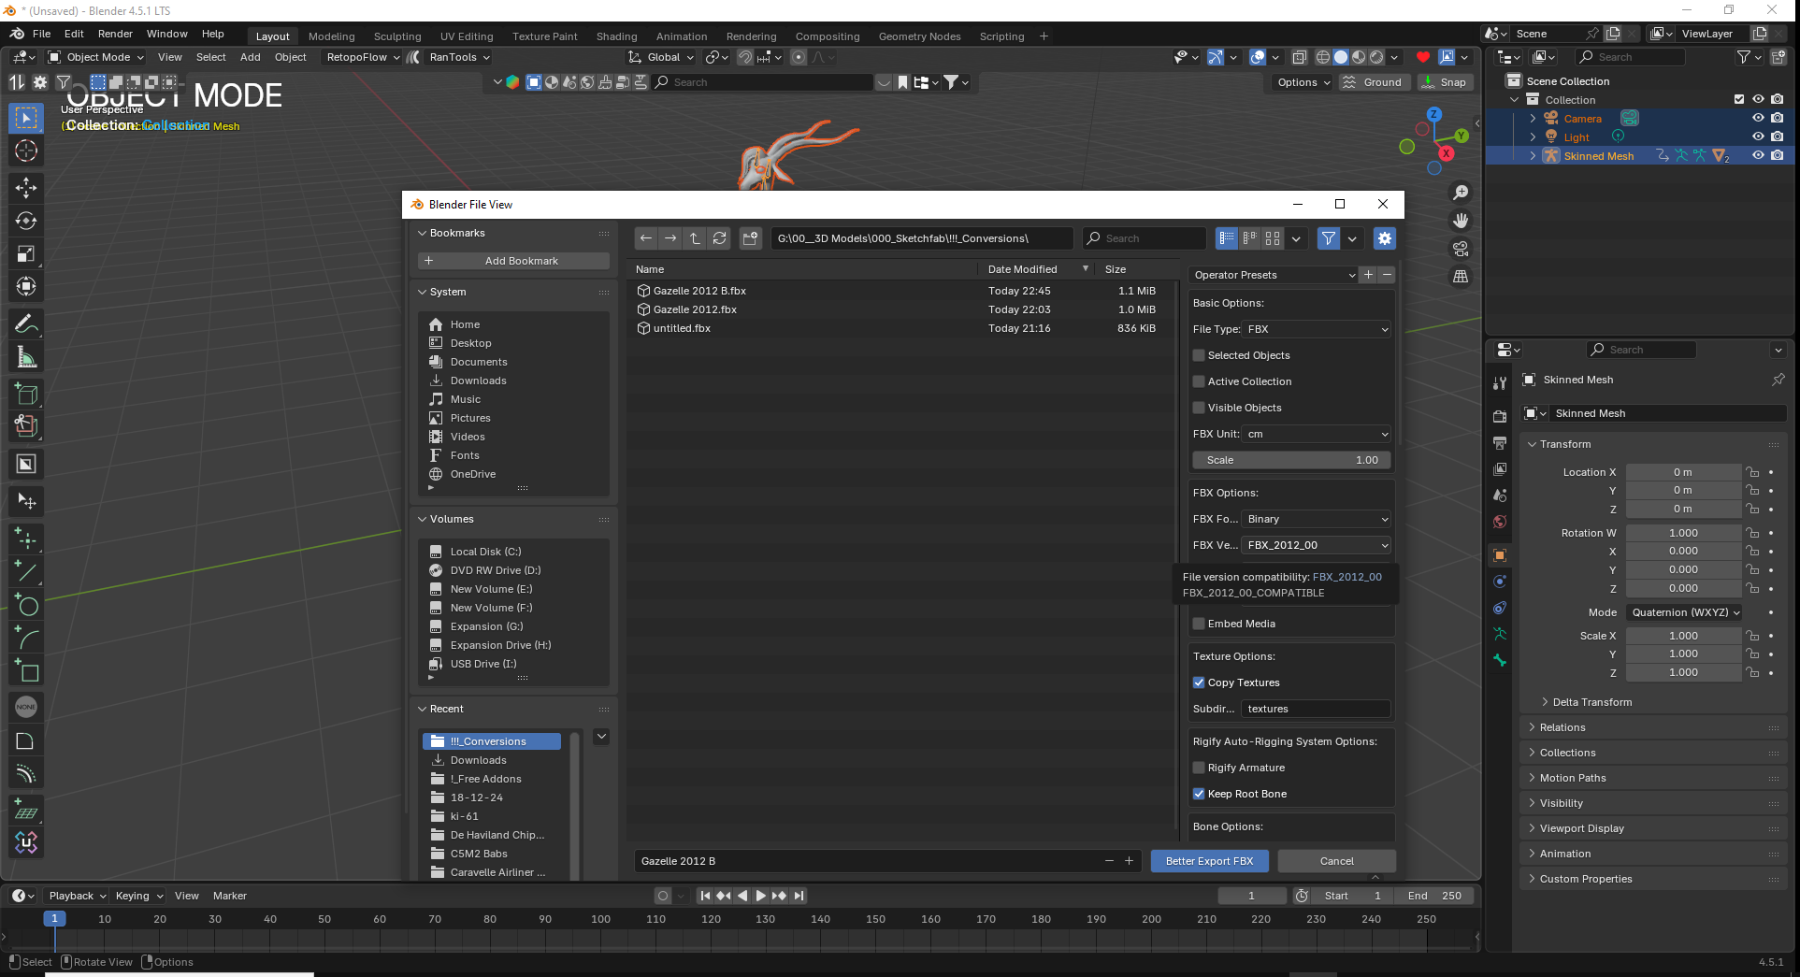Enable the Selected Objects checkbox
Viewport: 1800px width, 977px height.
pos(1199,355)
